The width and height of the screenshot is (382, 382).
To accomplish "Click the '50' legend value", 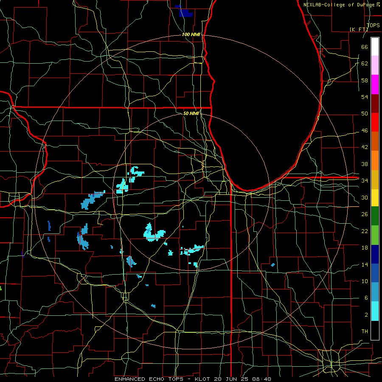I will click(365, 113).
